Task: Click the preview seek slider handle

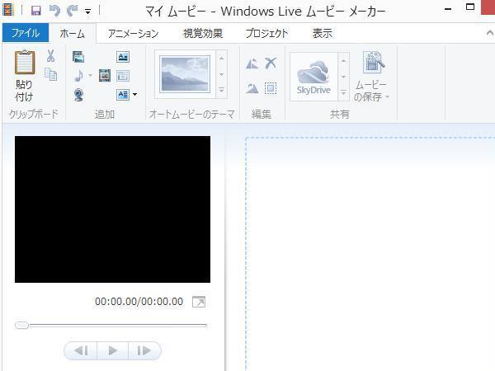Action: coord(22,326)
